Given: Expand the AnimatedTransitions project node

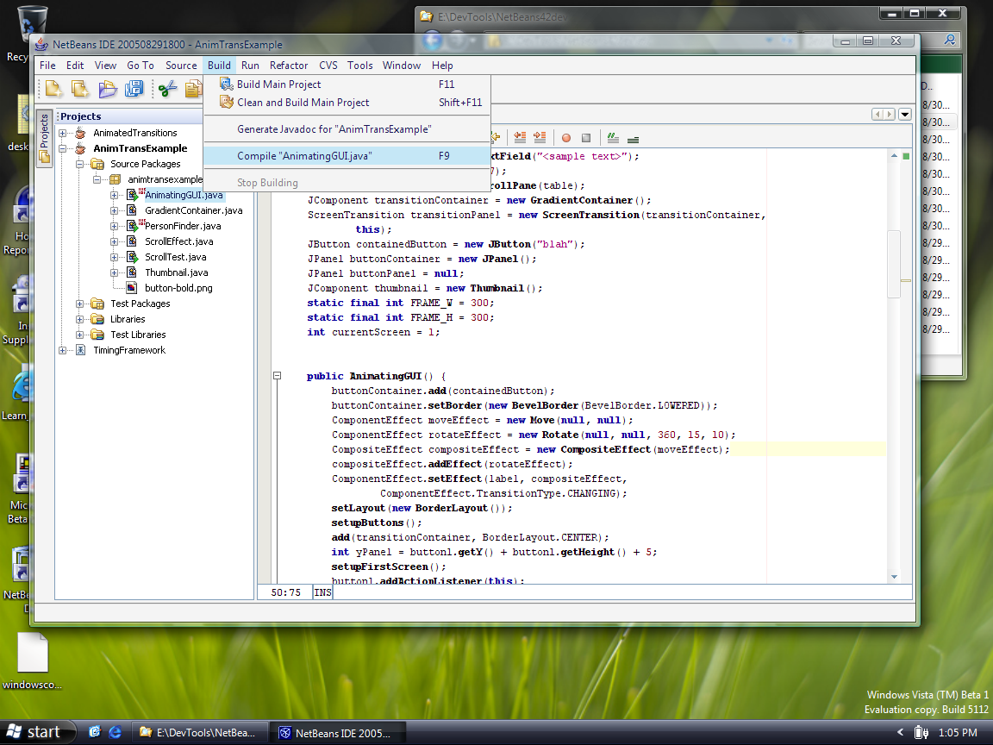Looking at the screenshot, I should point(63,133).
